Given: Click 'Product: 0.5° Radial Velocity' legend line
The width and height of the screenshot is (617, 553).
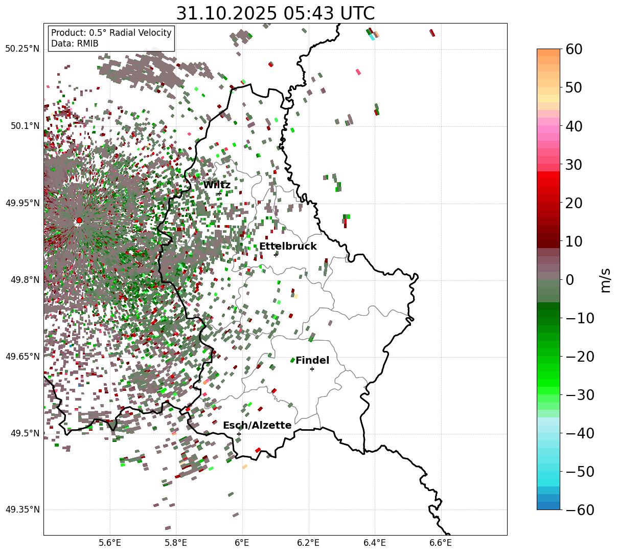Looking at the screenshot, I should (111, 33).
